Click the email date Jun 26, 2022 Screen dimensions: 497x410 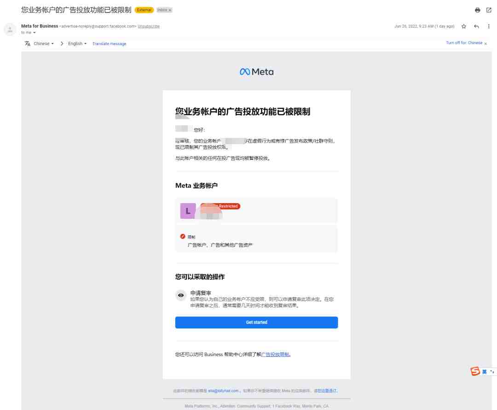[x=424, y=26]
